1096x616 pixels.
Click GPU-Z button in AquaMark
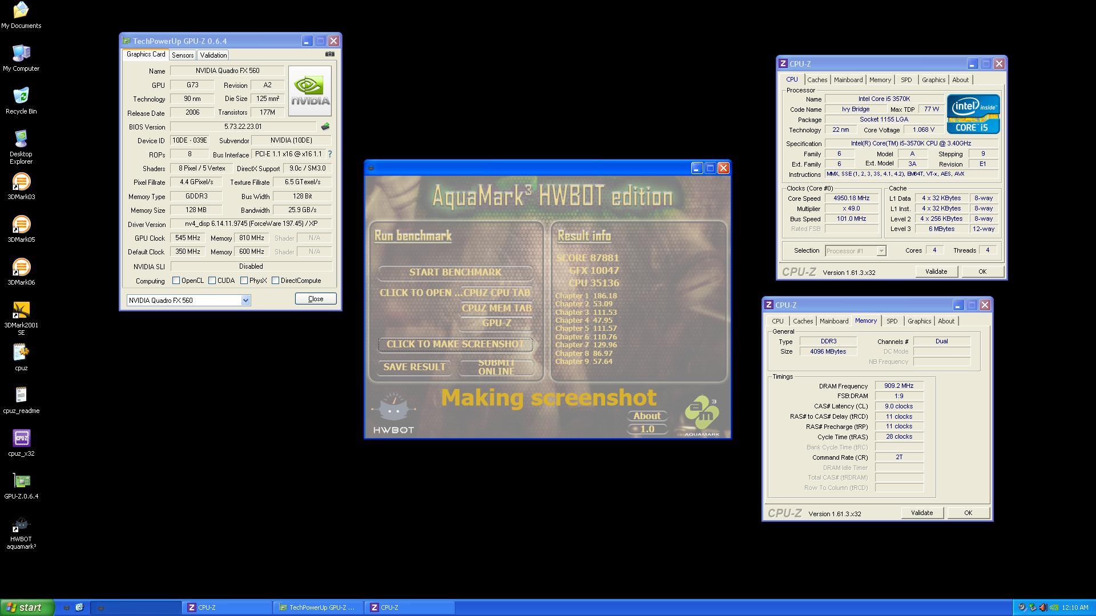point(497,323)
